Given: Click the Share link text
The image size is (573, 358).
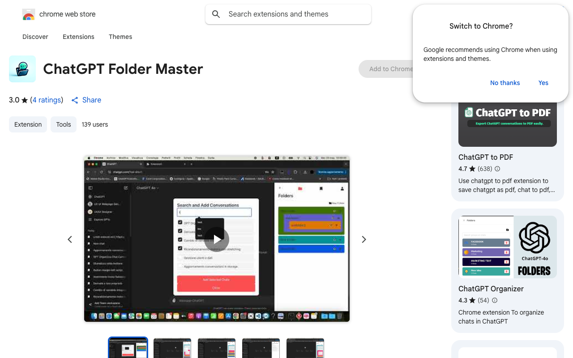Looking at the screenshot, I should click(92, 100).
